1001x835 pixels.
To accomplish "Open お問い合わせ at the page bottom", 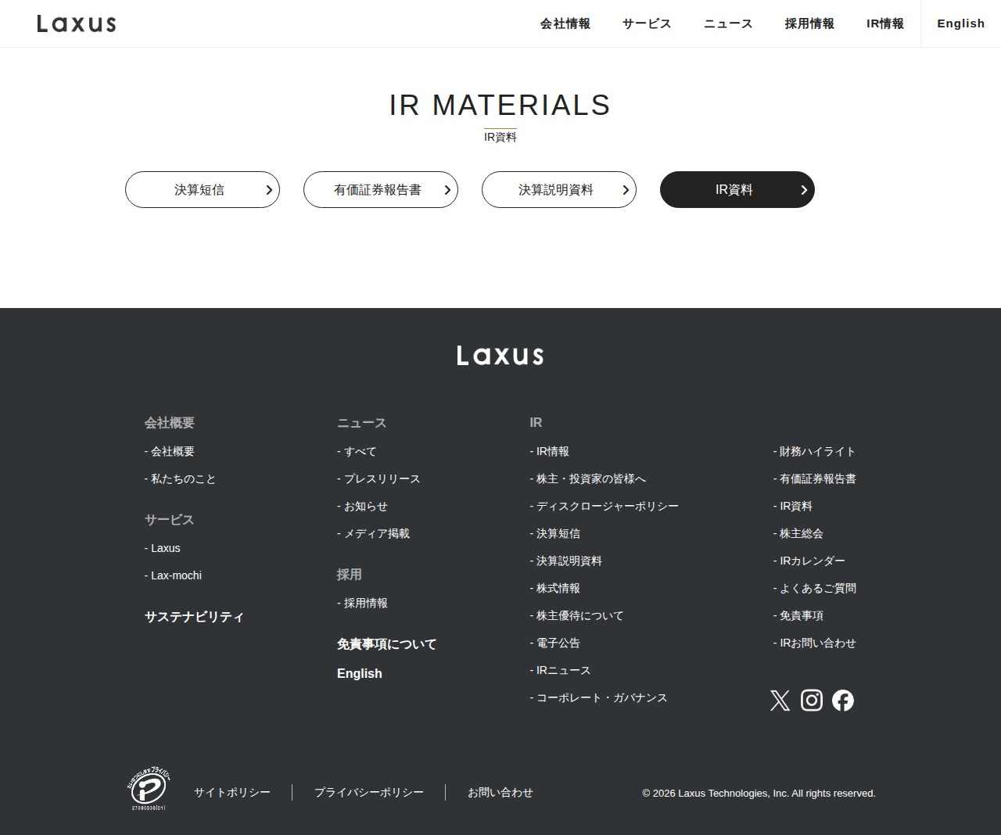I will tap(500, 793).
